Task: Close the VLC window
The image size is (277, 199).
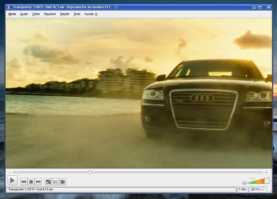Action: click(x=269, y=8)
